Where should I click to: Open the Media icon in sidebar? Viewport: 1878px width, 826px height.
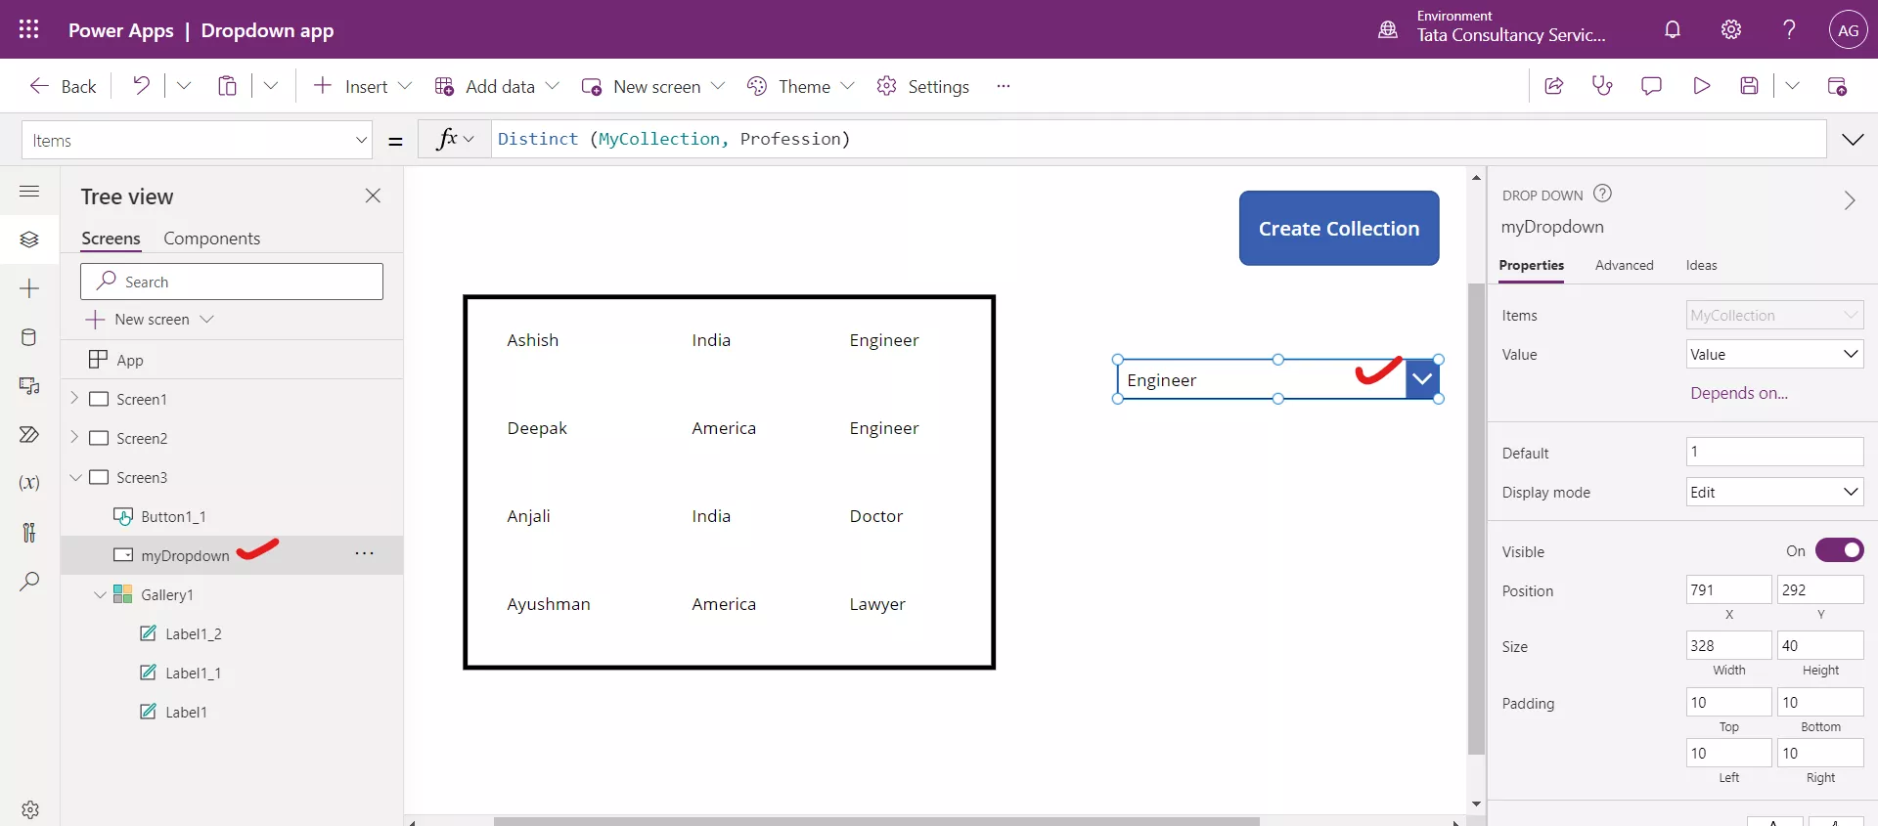pos(29,386)
